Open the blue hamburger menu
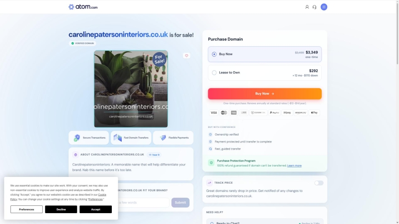The width and height of the screenshot is (399, 224). [324, 7]
